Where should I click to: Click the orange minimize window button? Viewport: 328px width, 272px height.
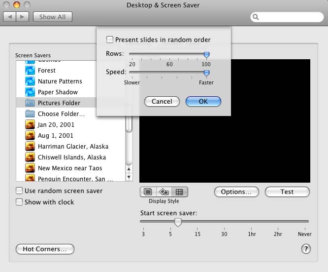17,5
